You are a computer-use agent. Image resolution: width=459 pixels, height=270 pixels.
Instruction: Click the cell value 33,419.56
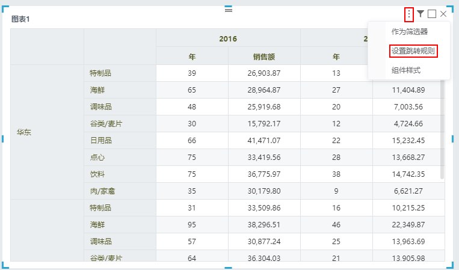point(264,158)
